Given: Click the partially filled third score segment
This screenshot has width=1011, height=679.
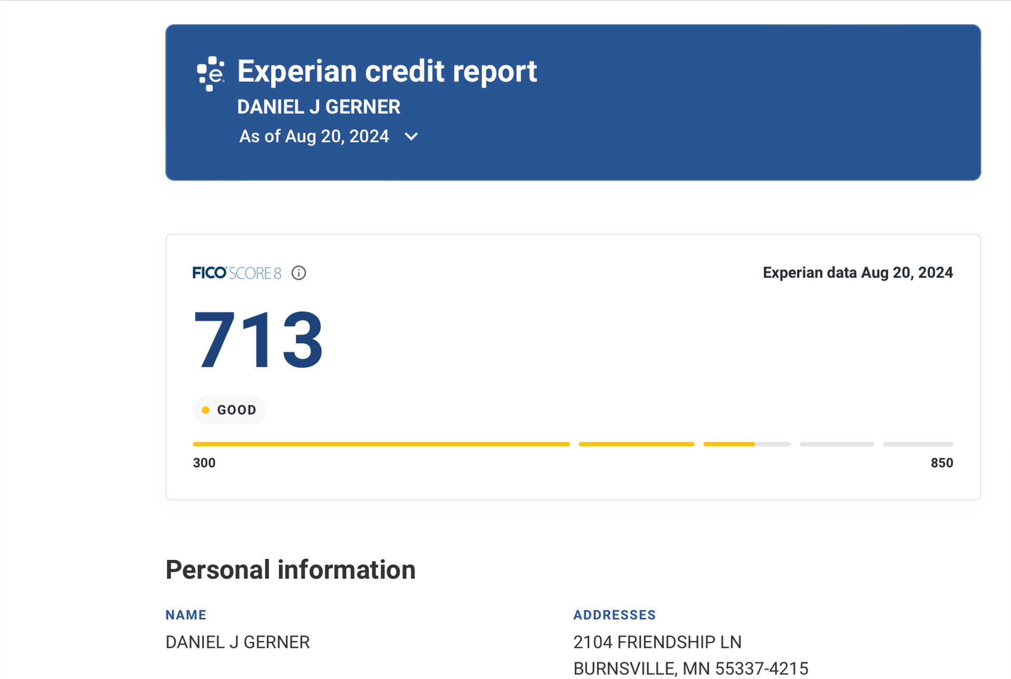Looking at the screenshot, I should point(747,444).
